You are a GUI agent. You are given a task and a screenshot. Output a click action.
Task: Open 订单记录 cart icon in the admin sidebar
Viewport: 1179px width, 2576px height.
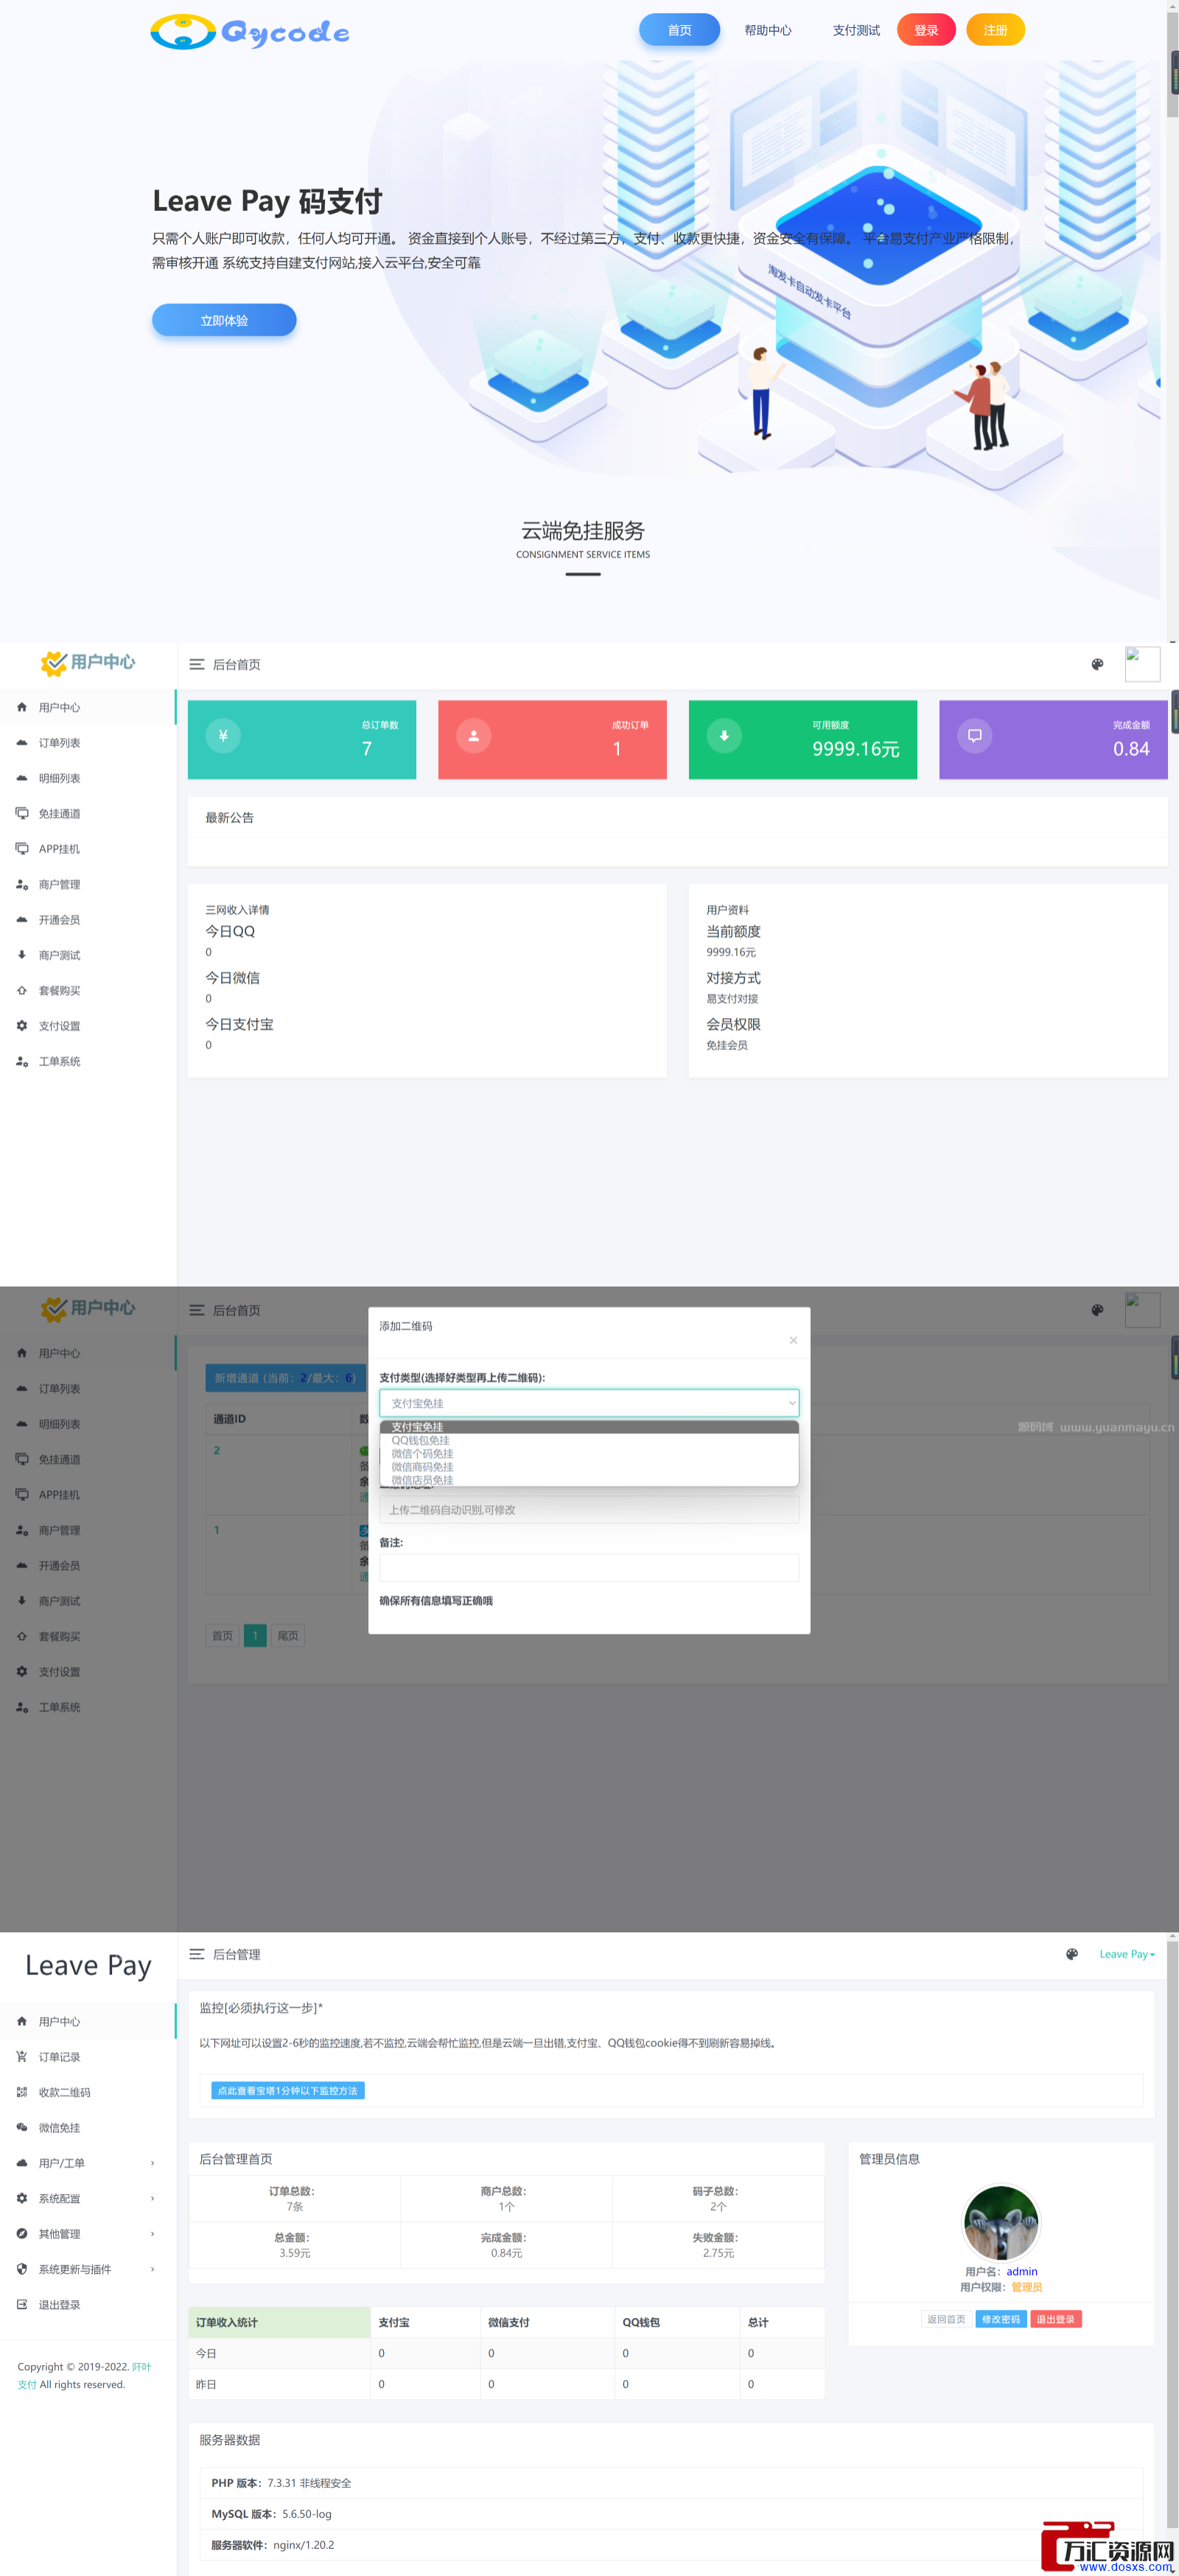[x=22, y=2057]
